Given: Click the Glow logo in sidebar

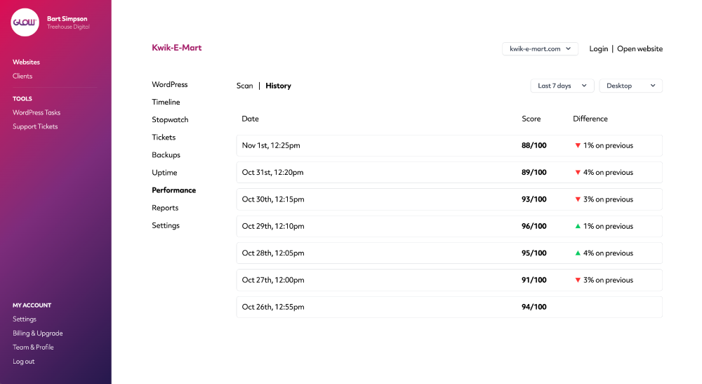Looking at the screenshot, I should click(25, 22).
